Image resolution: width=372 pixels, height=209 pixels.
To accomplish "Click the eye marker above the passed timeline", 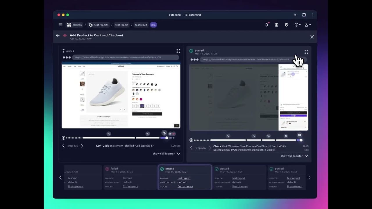I will [300, 135].
